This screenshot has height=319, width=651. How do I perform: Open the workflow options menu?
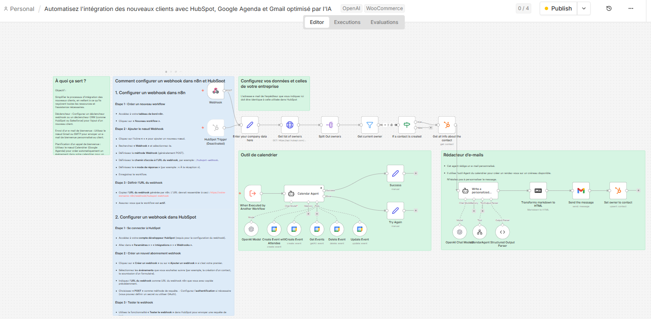click(x=630, y=8)
